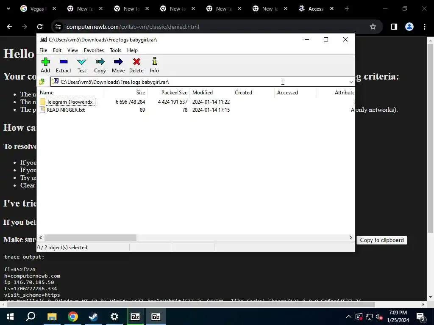The height and width of the screenshot is (325, 434).
Task: Expand the archive path dropdown arrow
Action: tap(351, 82)
